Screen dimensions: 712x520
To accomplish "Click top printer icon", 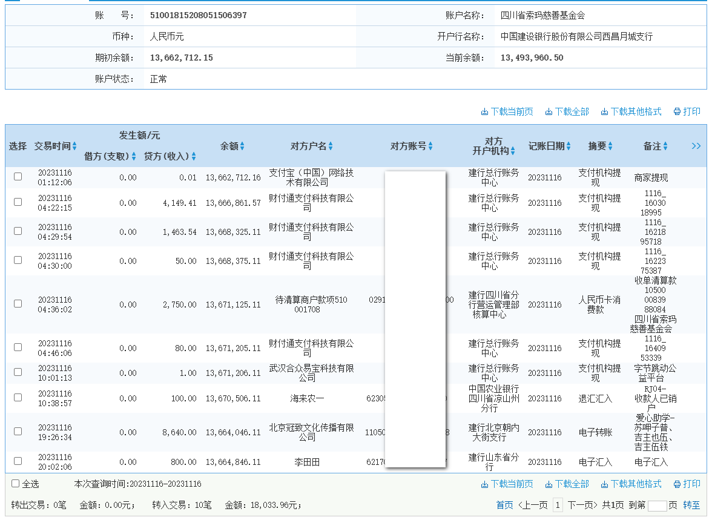I will click(x=677, y=112).
